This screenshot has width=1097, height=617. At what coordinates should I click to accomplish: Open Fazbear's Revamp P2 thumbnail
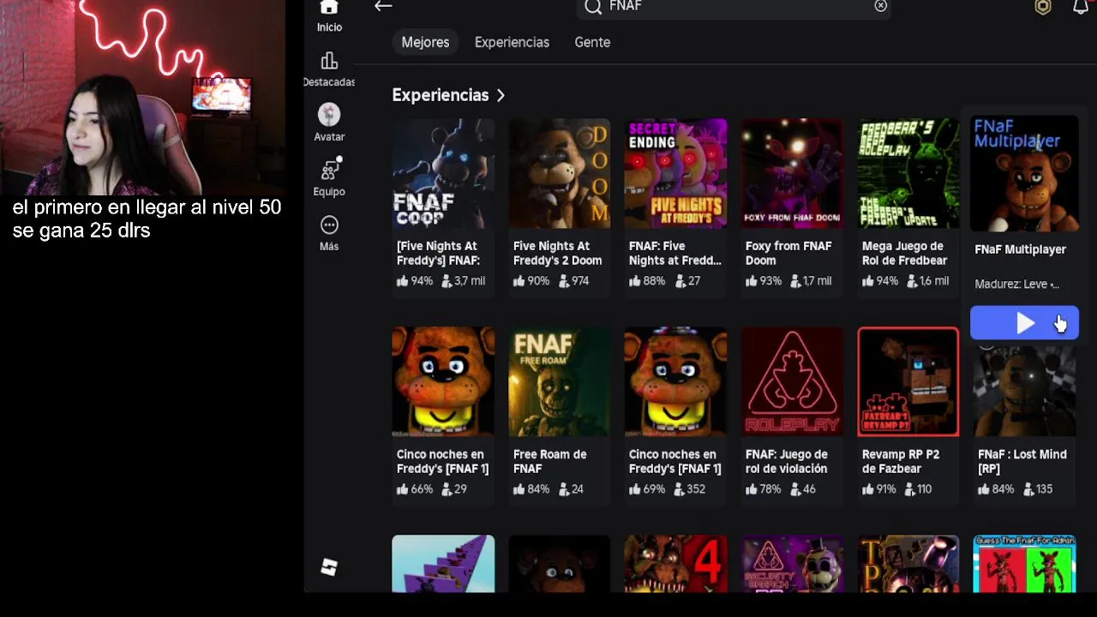tap(908, 381)
